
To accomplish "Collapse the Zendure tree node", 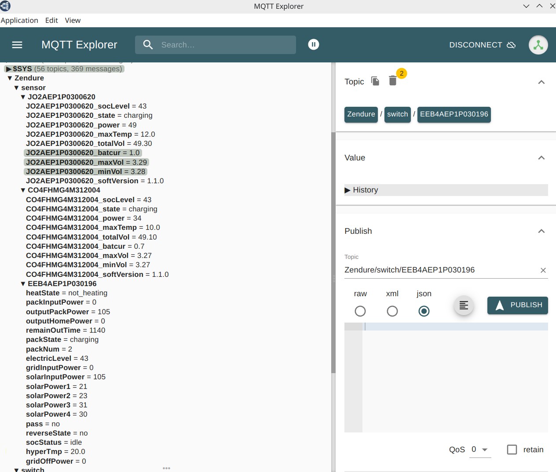I will 10,78.
